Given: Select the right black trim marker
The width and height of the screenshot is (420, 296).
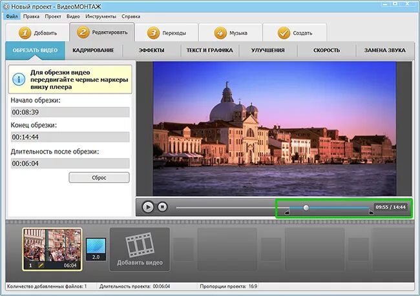Looking at the screenshot, I should point(372,213).
